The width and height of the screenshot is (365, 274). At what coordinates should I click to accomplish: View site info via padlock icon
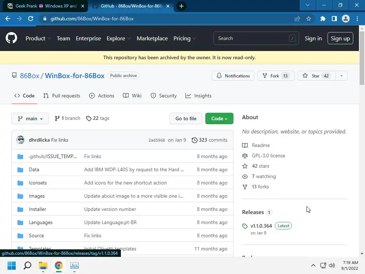pyautogui.click(x=45, y=19)
